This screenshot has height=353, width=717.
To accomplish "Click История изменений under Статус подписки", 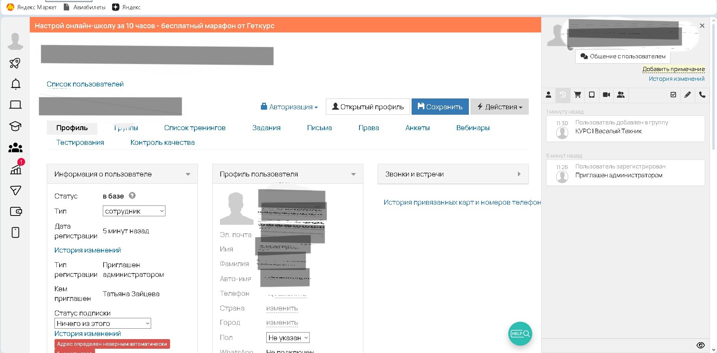I will 88,334.
